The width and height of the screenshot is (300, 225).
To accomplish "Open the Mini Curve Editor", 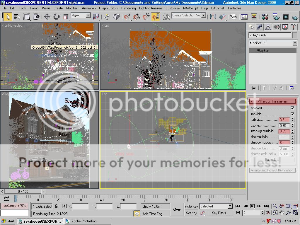I will pyautogui.click(x=6, y=198).
